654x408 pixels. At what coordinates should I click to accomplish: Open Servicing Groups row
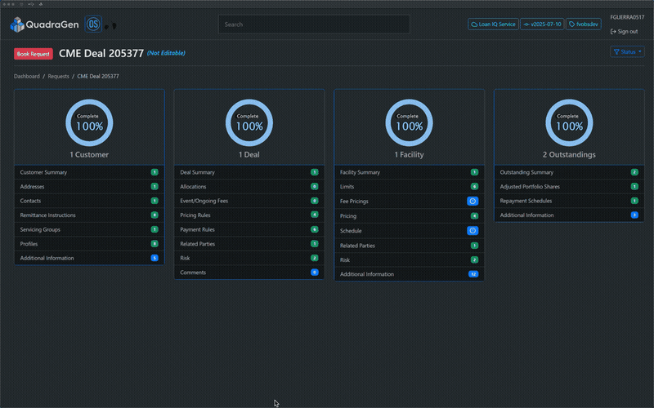(89, 229)
